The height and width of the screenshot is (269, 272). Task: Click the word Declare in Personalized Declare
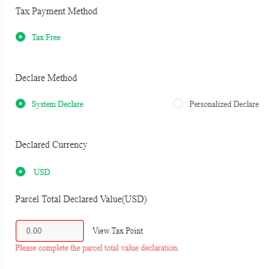click(x=246, y=104)
